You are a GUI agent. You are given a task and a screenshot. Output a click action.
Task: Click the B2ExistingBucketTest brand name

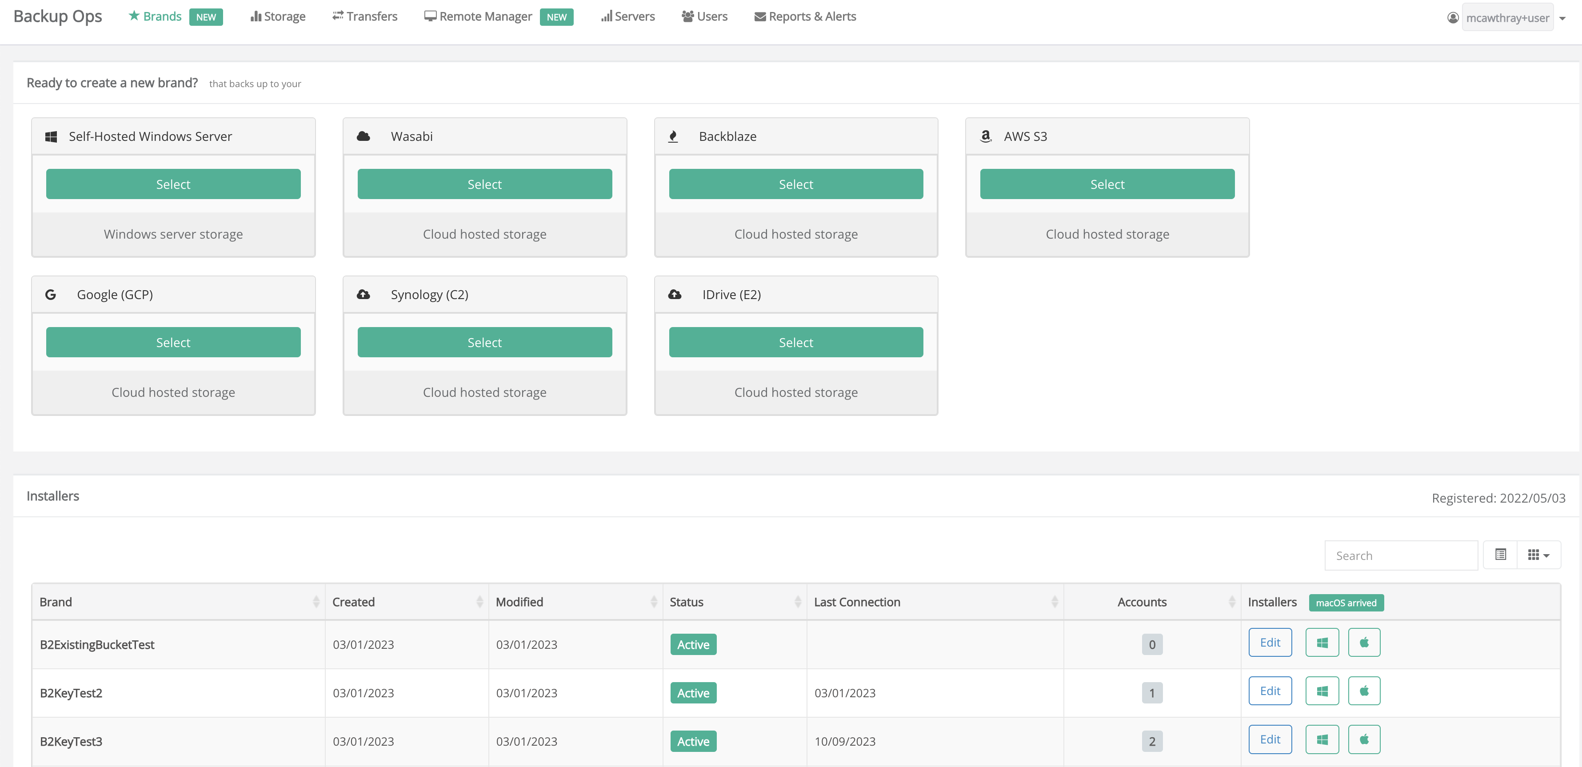point(97,645)
